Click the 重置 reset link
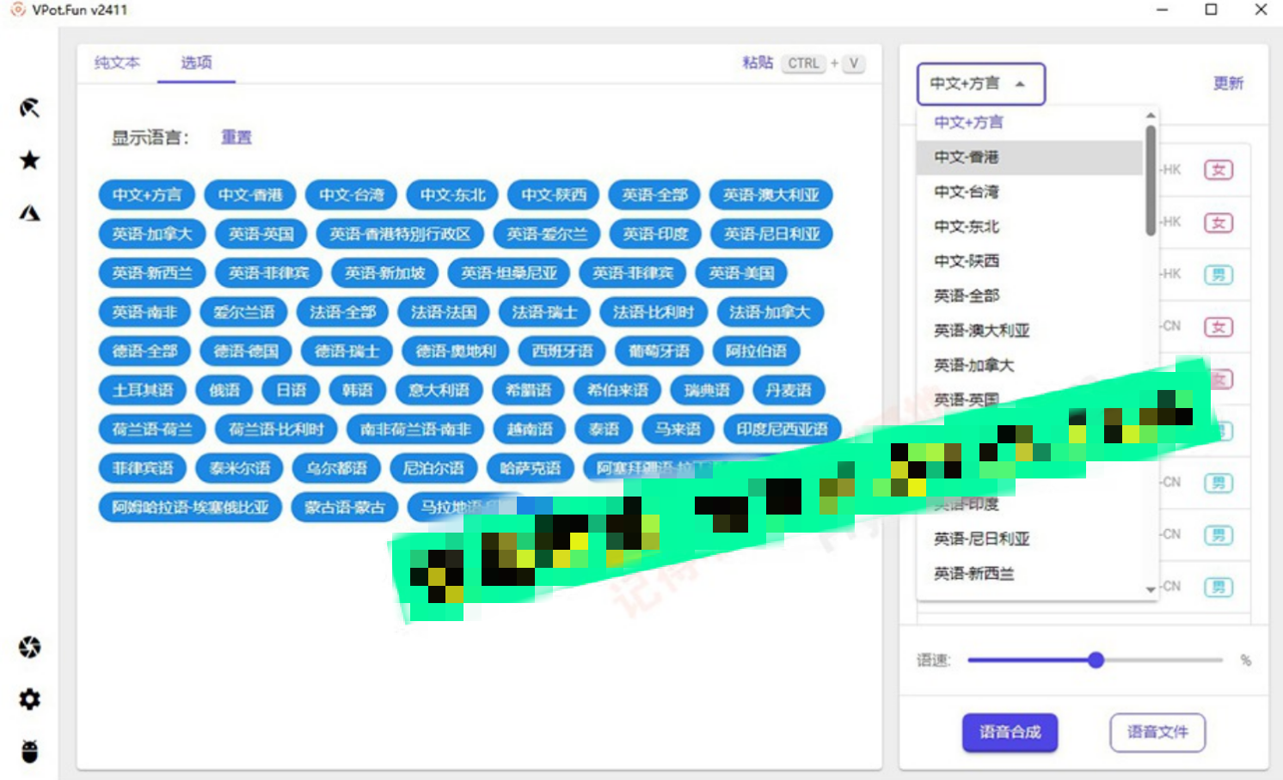 click(236, 137)
